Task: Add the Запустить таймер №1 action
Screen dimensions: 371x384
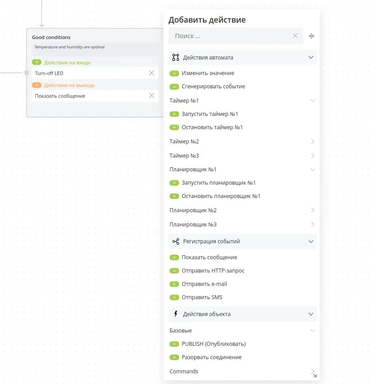Action: [x=174, y=114]
